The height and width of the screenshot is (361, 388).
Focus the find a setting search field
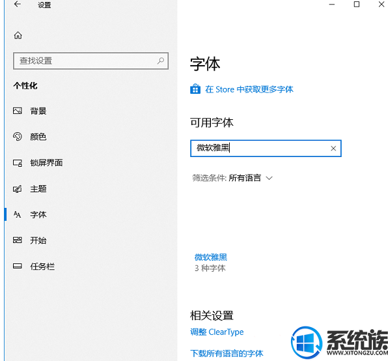point(90,61)
